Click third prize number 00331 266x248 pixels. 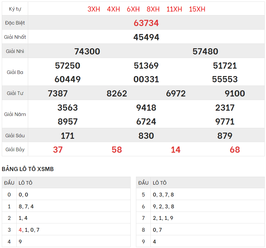[146, 79]
